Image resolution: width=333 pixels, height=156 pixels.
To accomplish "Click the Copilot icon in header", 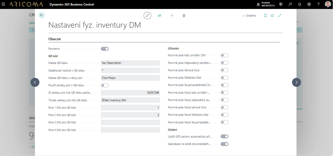I will (281, 4).
